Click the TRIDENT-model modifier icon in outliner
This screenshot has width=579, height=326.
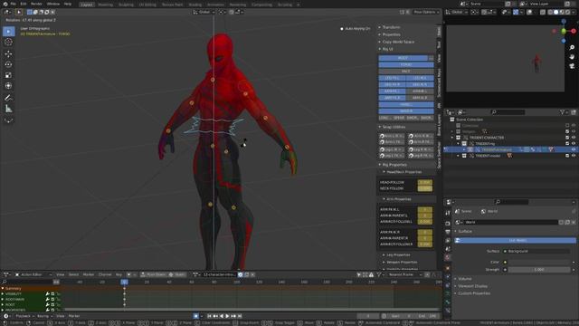509,156
